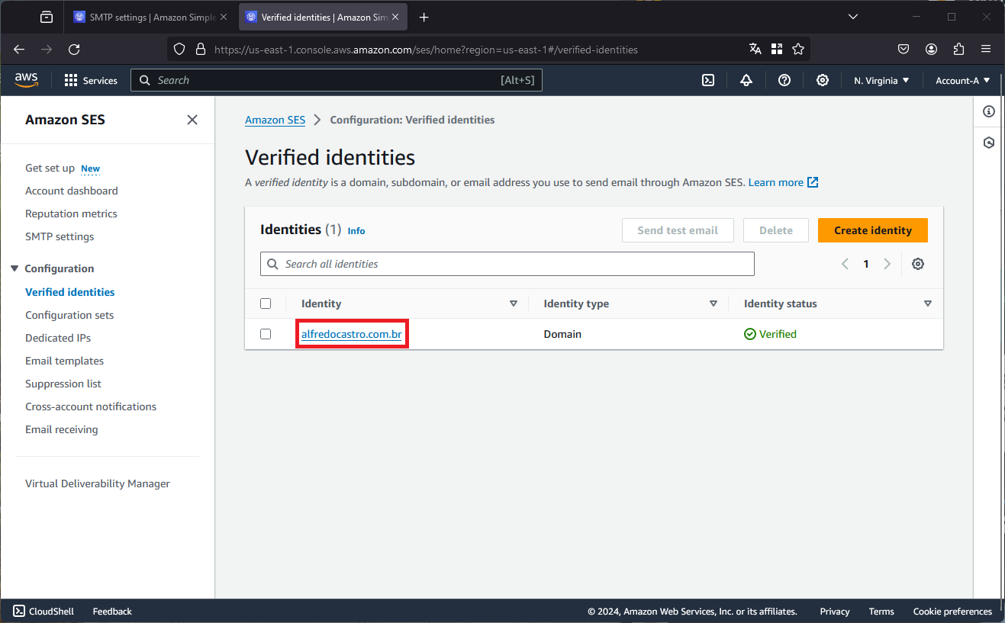Open the N. Virginia region dropdown
Viewport: 1005px width, 623px height.
tap(881, 80)
